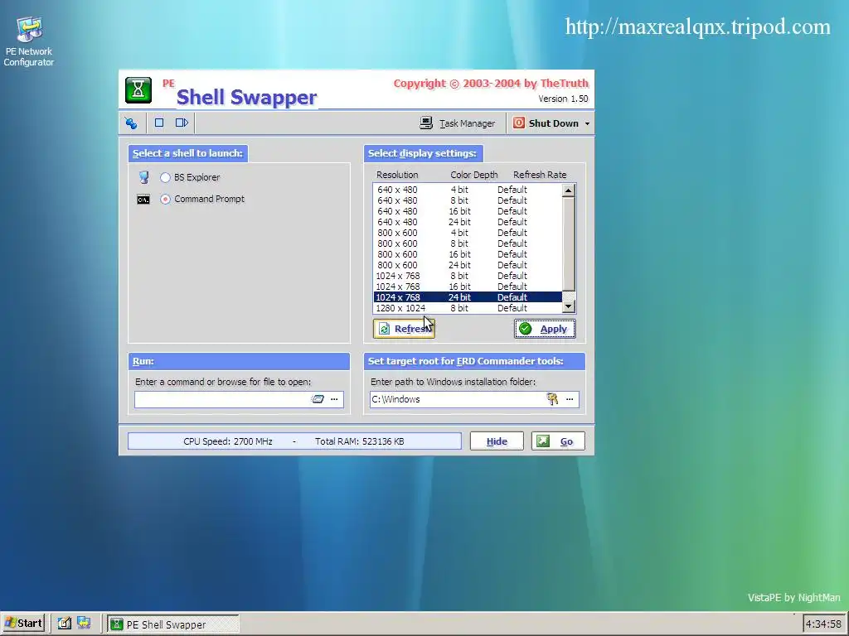Click the BS Explorer shell icon
The height and width of the screenshot is (636, 849).
(143, 177)
